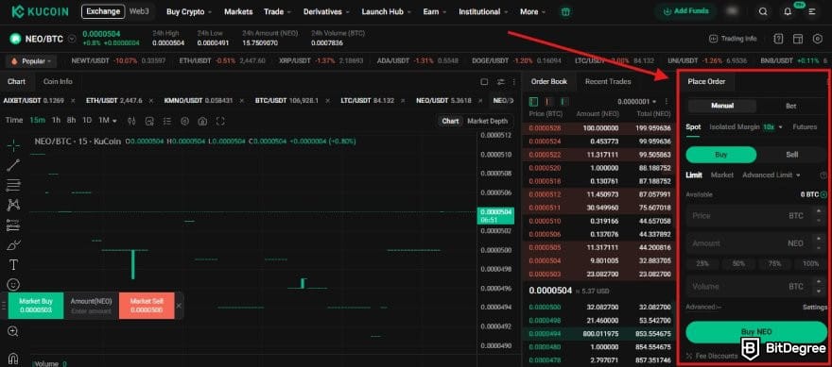Open trading page settings hexagon icon
The width and height of the screenshot is (832, 367).
(817, 39)
